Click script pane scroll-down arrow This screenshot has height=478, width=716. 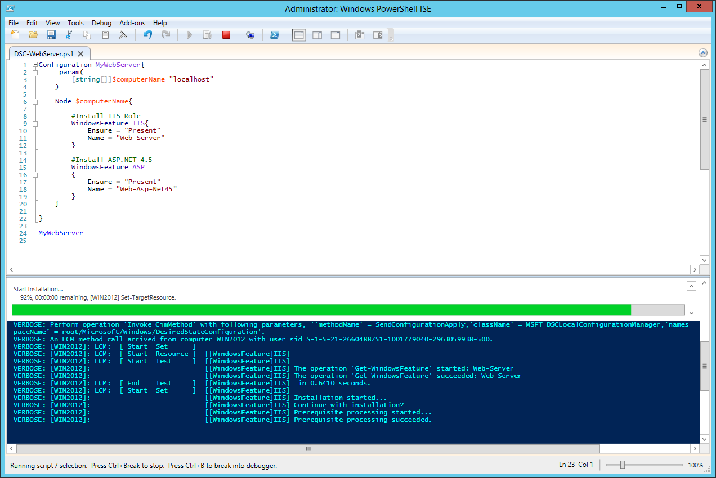[704, 260]
